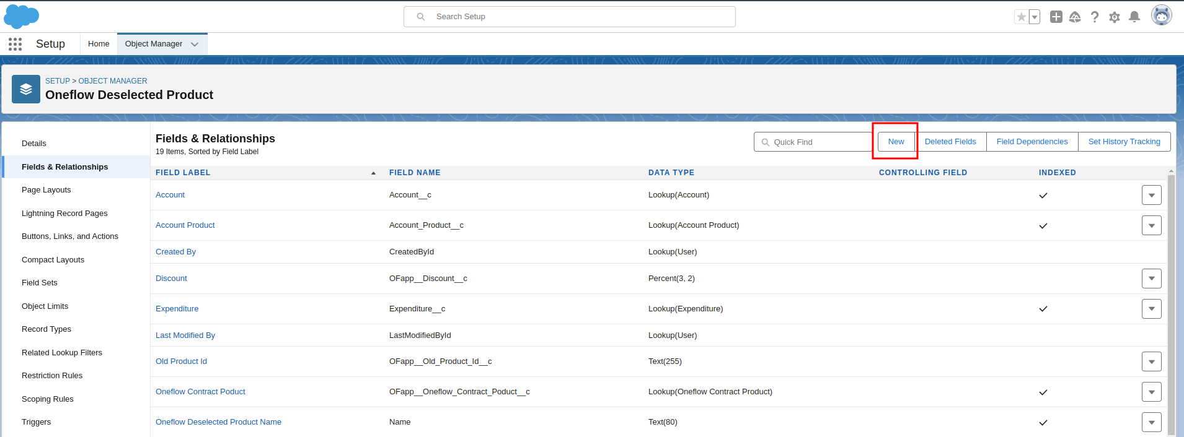Expand the Expenditure row actions dropdown
The height and width of the screenshot is (437, 1184).
[x=1152, y=309]
